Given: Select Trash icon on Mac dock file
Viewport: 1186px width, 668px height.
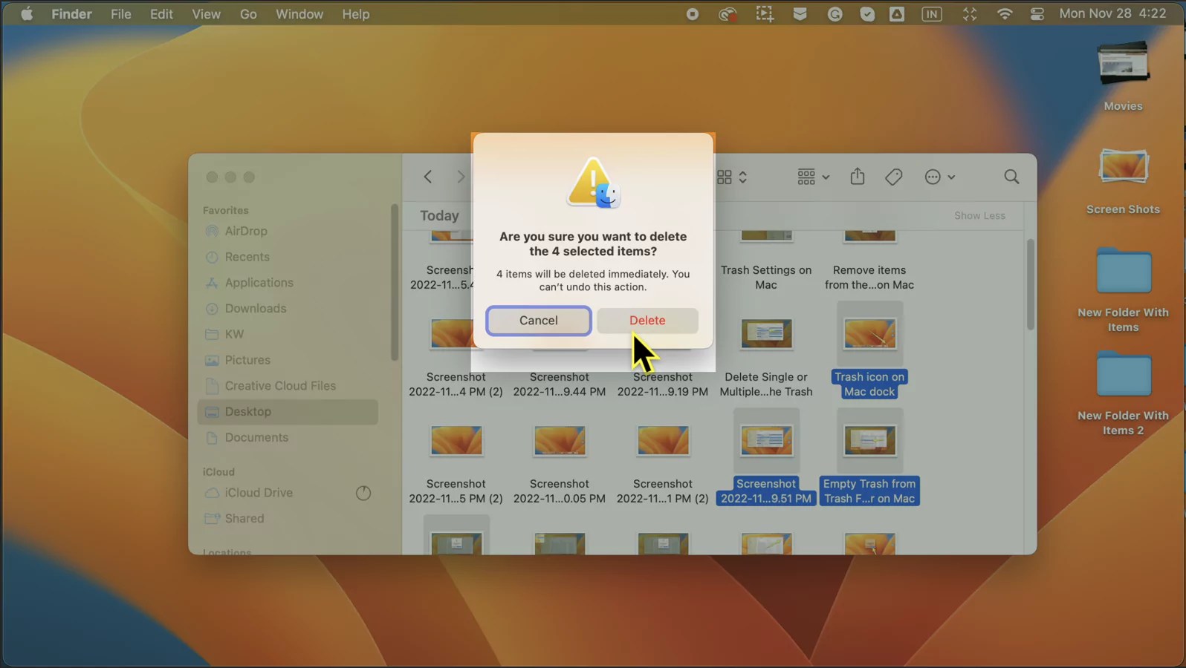Looking at the screenshot, I should click(x=869, y=350).
